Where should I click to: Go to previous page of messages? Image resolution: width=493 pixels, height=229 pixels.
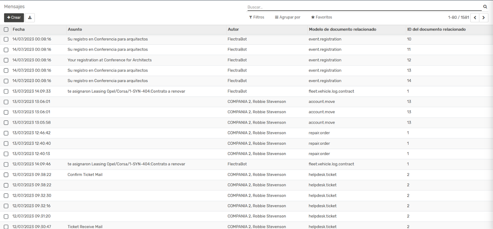(x=475, y=18)
